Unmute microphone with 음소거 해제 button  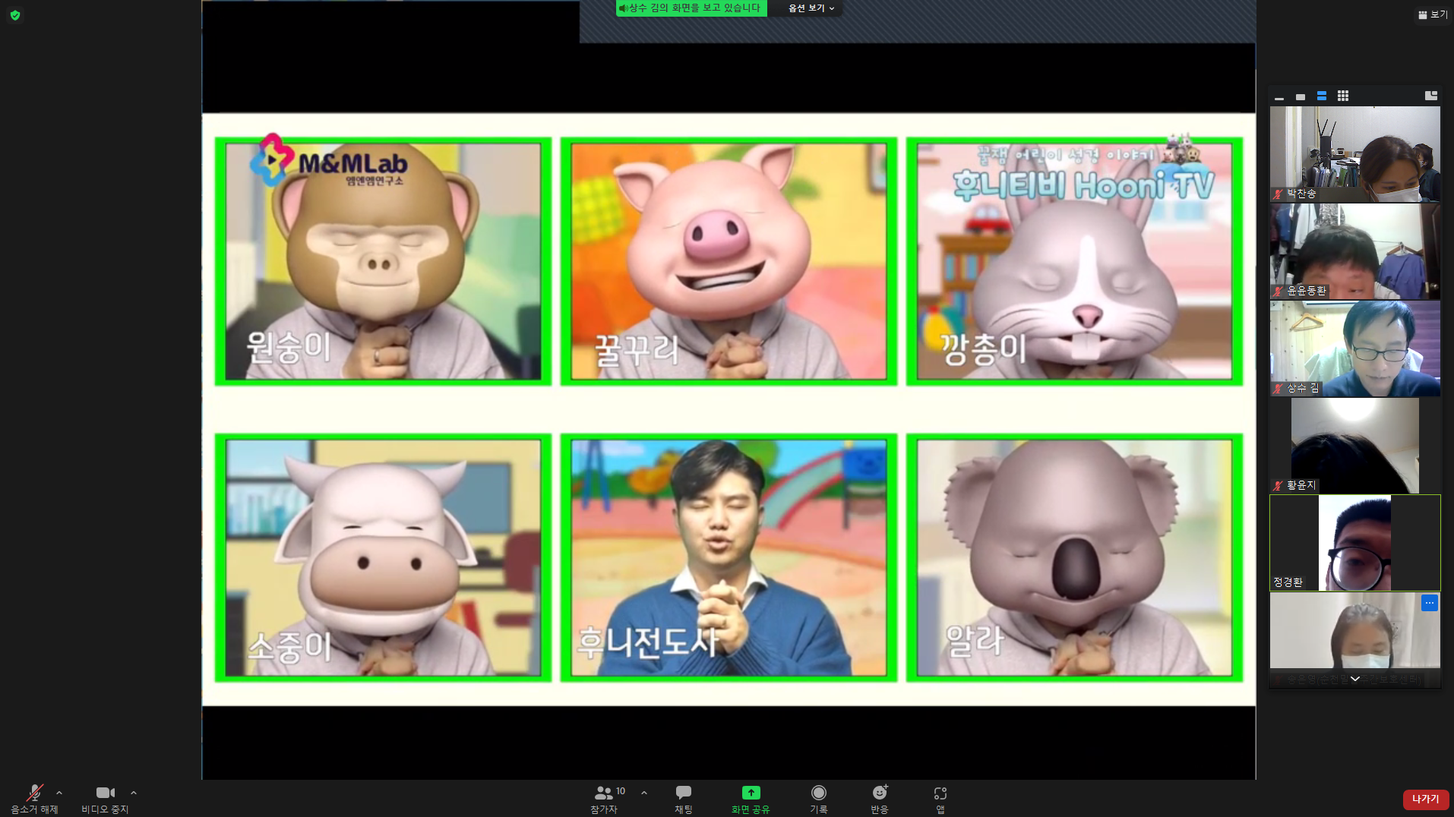point(34,799)
